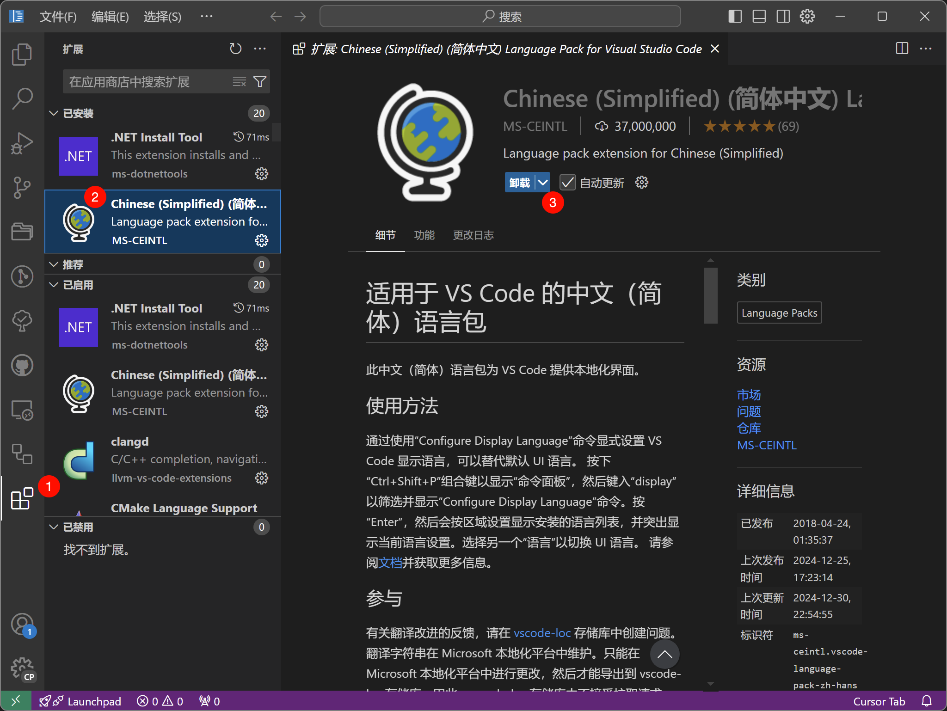Open the Manage gear in activity bar
Viewport: 947px width, 711px height.
coord(23,669)
